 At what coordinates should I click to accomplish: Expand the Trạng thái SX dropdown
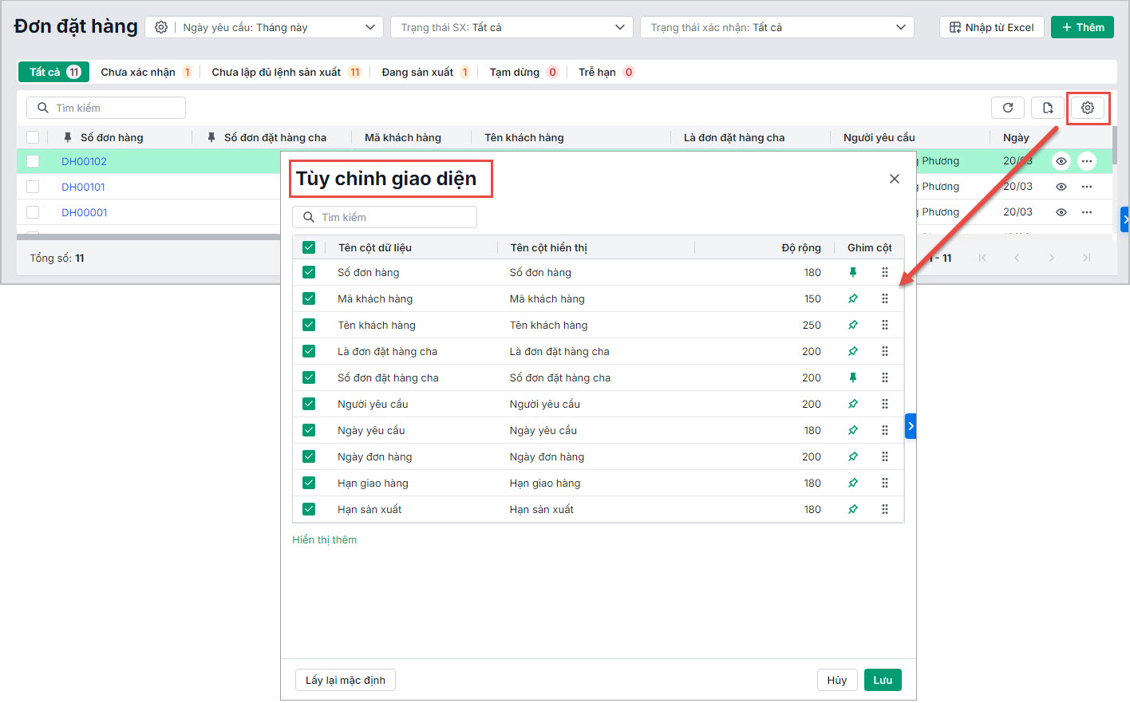(512, 27)
